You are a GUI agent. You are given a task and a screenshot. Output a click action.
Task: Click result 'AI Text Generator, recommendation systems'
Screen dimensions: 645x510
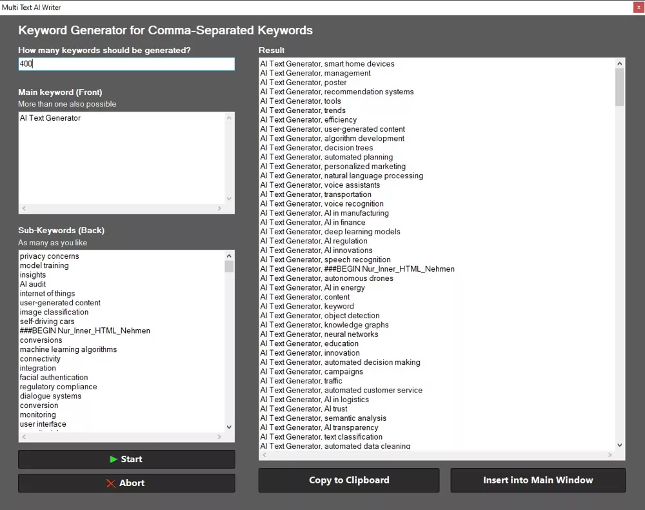(x=337, y=92)
